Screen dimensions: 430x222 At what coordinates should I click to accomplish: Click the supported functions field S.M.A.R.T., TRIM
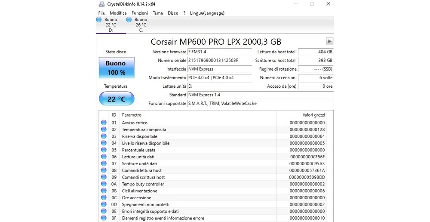[x=260, y=103]
